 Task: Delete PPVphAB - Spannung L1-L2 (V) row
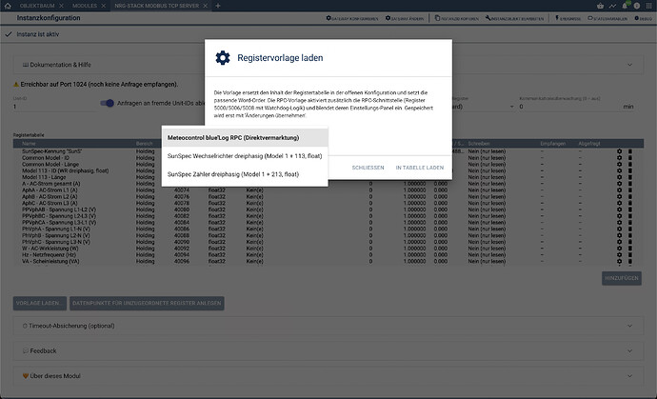point(630,209)
